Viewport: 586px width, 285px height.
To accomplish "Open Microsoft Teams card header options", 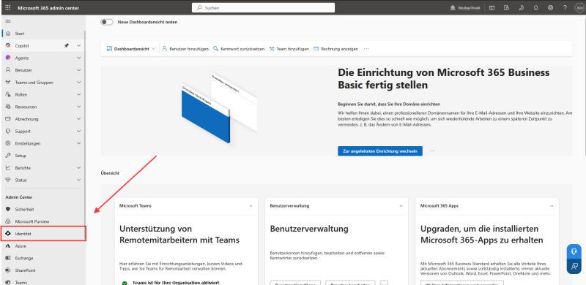I will (251, 206).
